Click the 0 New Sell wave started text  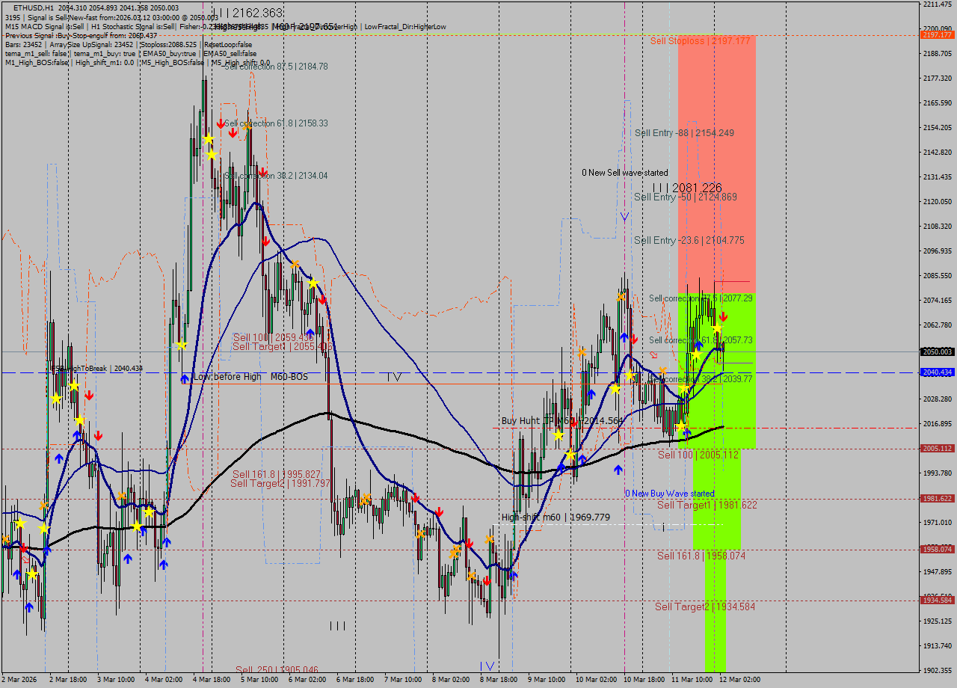pos(625,172)
